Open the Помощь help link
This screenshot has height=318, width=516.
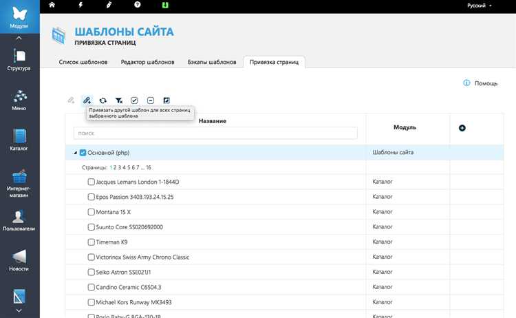point(486,83)
